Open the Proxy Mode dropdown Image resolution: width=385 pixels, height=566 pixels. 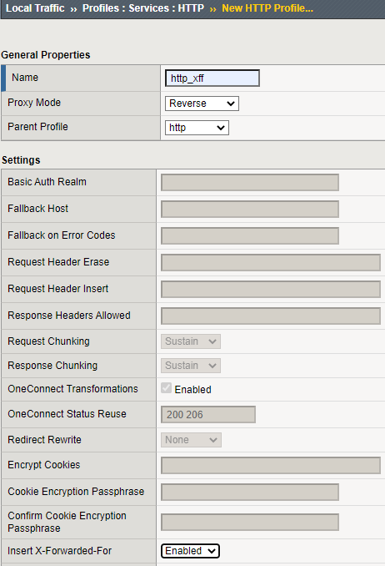[x=202, y=104]
